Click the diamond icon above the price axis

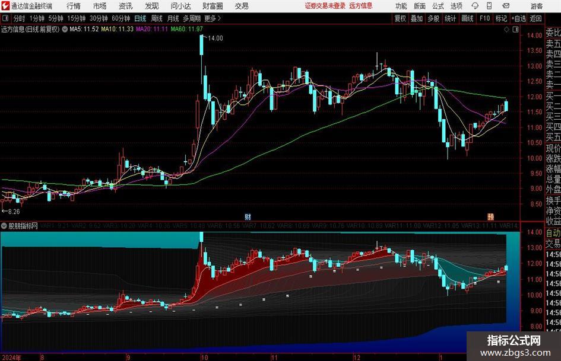click(506, 30)
